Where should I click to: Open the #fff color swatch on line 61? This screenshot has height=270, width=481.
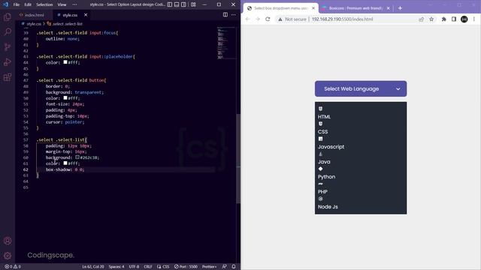(65, 163)
